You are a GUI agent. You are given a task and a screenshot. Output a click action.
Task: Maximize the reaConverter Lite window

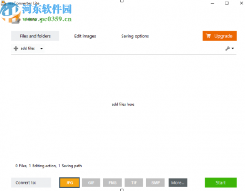tap(227, 3)
